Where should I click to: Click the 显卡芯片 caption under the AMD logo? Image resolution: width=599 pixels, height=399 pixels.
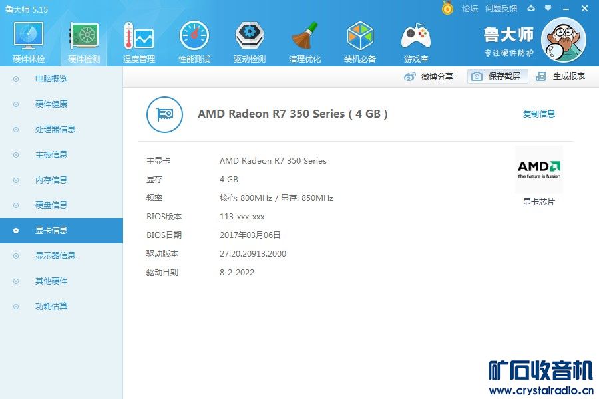(539, 202)
